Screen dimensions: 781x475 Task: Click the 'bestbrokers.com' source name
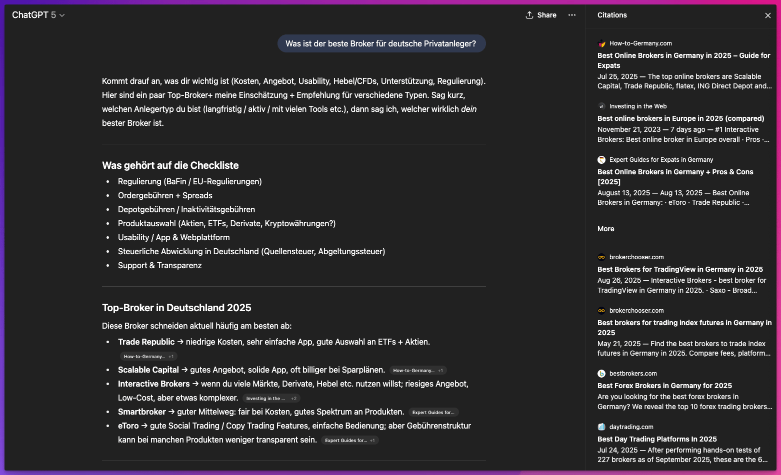(x=633, y=374)
